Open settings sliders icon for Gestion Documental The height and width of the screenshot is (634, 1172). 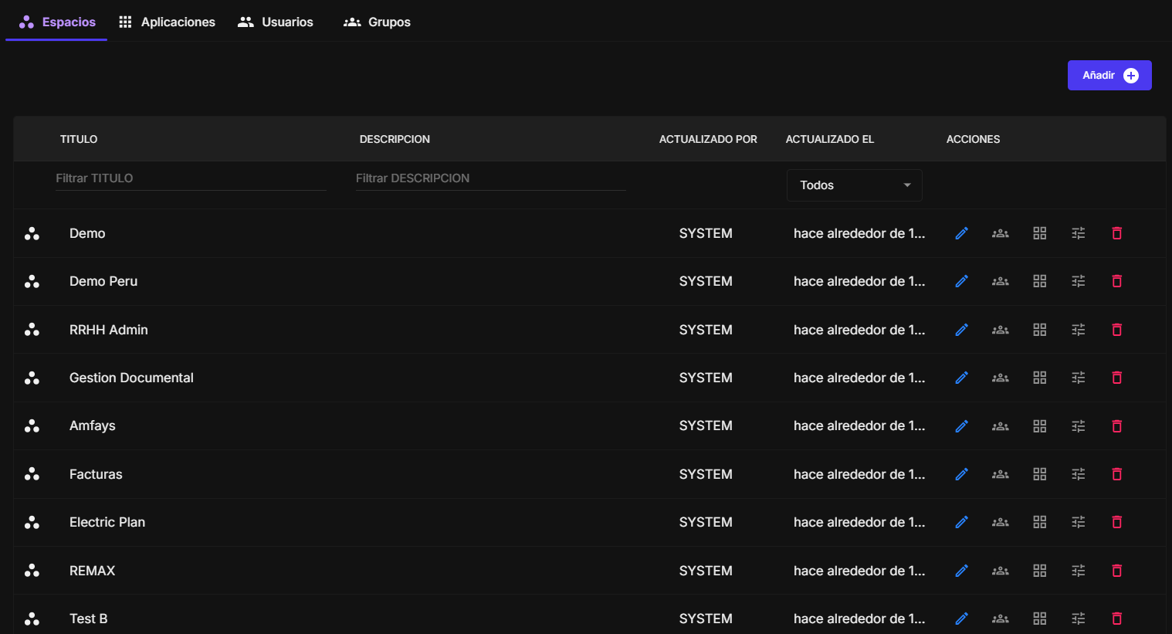(x=1079, y=378)
